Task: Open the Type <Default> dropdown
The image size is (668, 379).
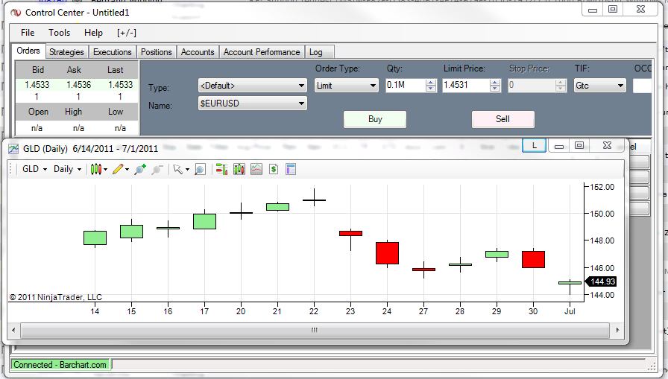Action: click(x=253, y=86)
